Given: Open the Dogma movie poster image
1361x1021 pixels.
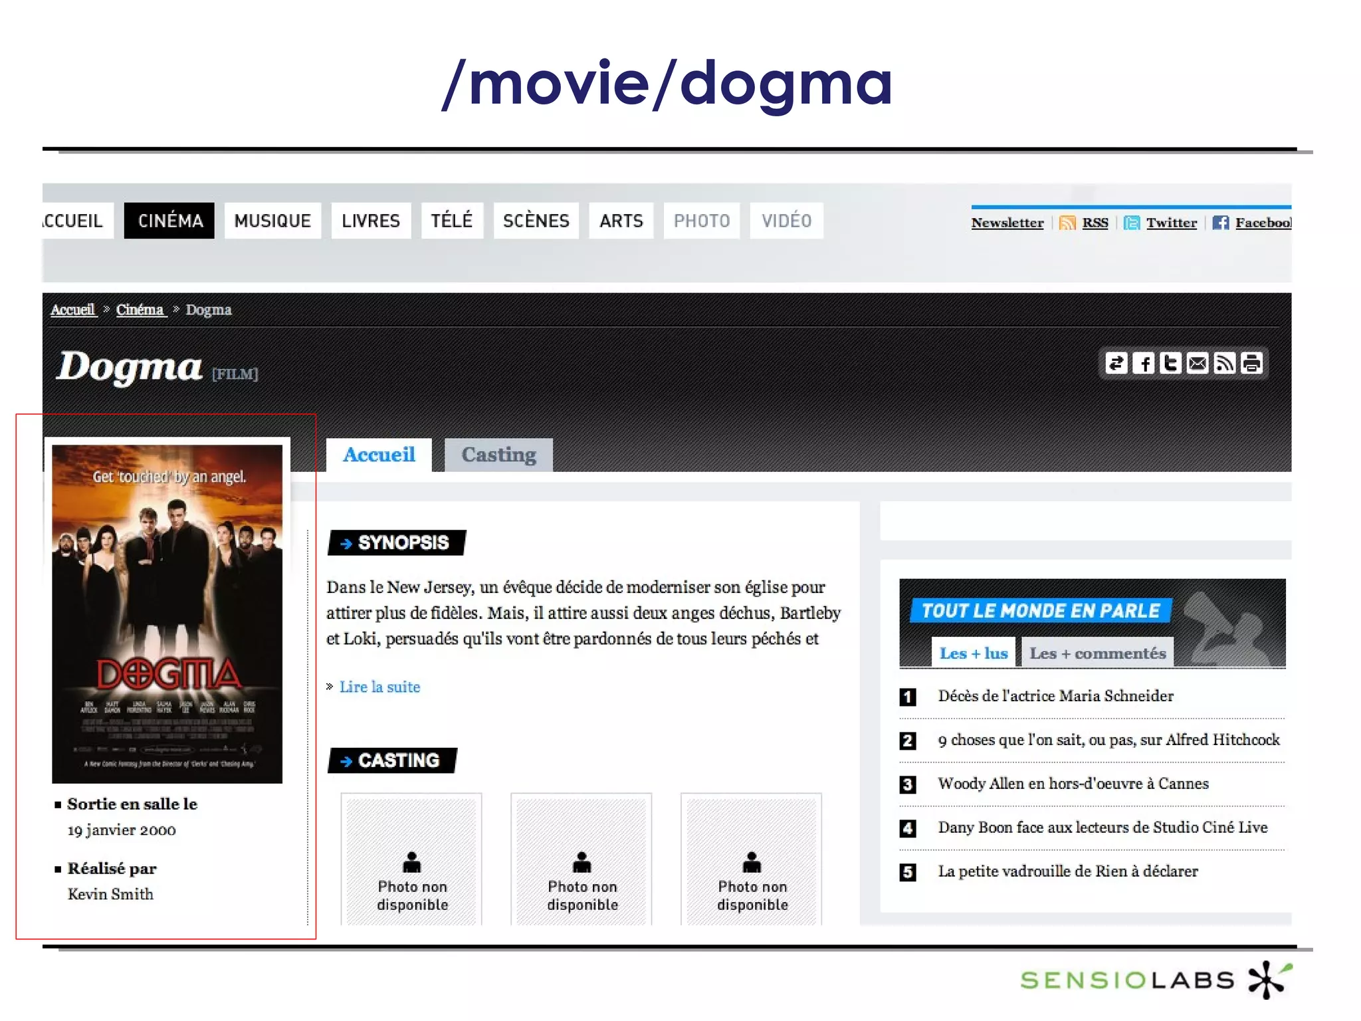Looking at the screenshot, I should (x=167, y=614).
